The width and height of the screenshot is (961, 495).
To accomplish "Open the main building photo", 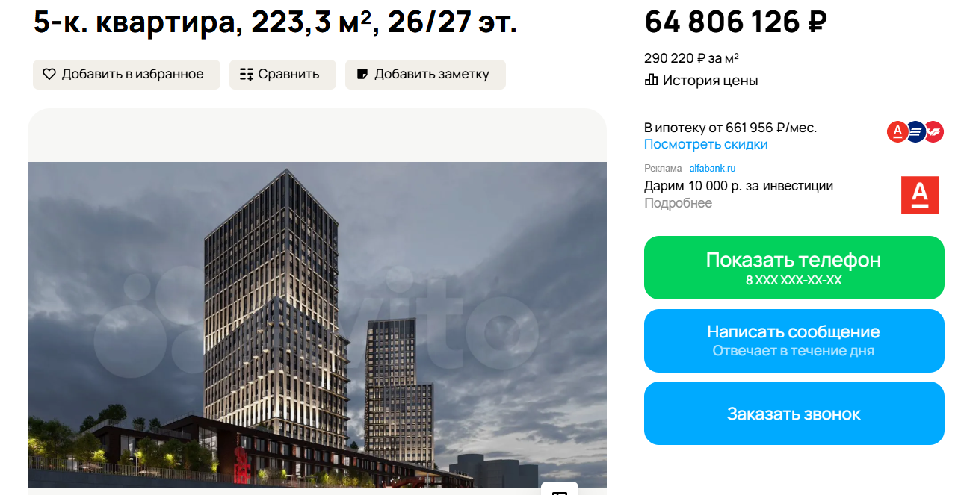I will pyautogui.click(x=317, y=325).
